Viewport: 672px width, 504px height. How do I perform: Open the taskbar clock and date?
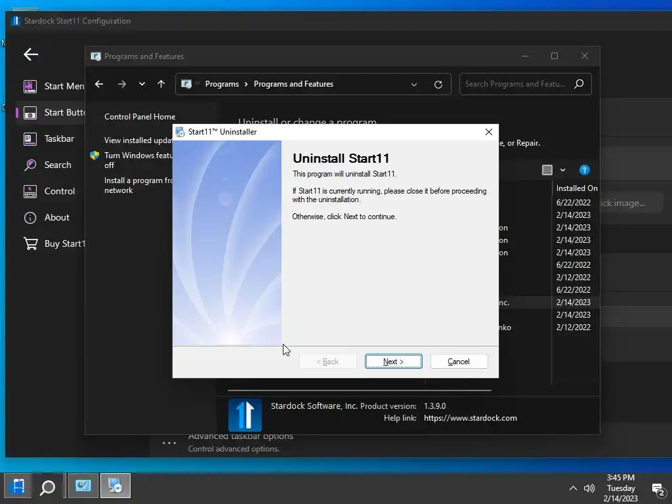tap(621, 488)
